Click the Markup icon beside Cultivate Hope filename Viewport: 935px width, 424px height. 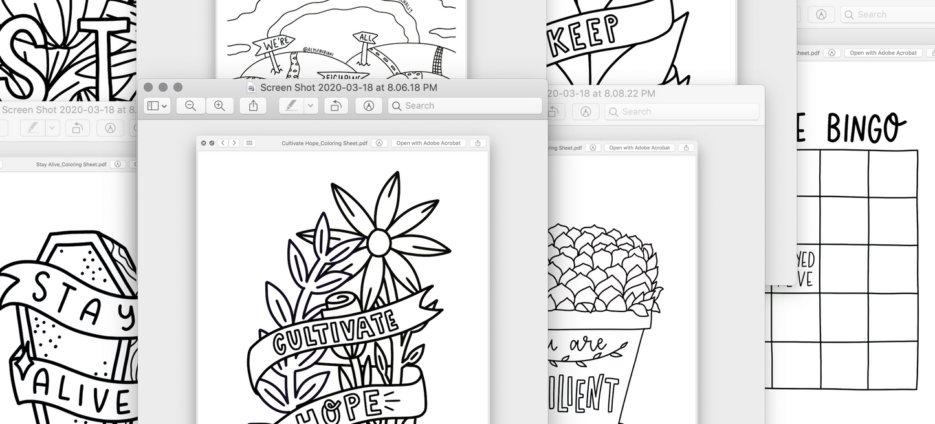coord(380,143)
